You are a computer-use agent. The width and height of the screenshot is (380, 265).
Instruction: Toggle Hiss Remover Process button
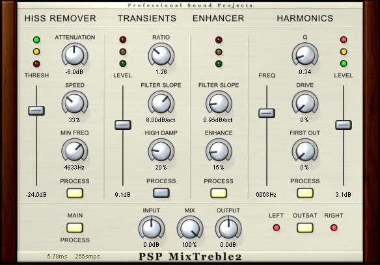pyautogui.click(x=75, y=193)
